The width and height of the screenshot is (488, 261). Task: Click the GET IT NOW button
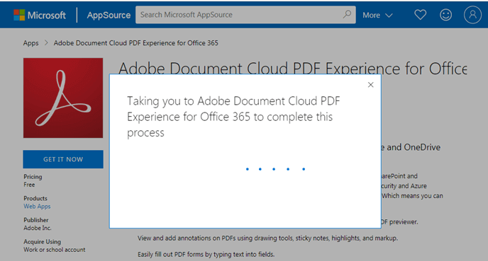click(63, 159)
